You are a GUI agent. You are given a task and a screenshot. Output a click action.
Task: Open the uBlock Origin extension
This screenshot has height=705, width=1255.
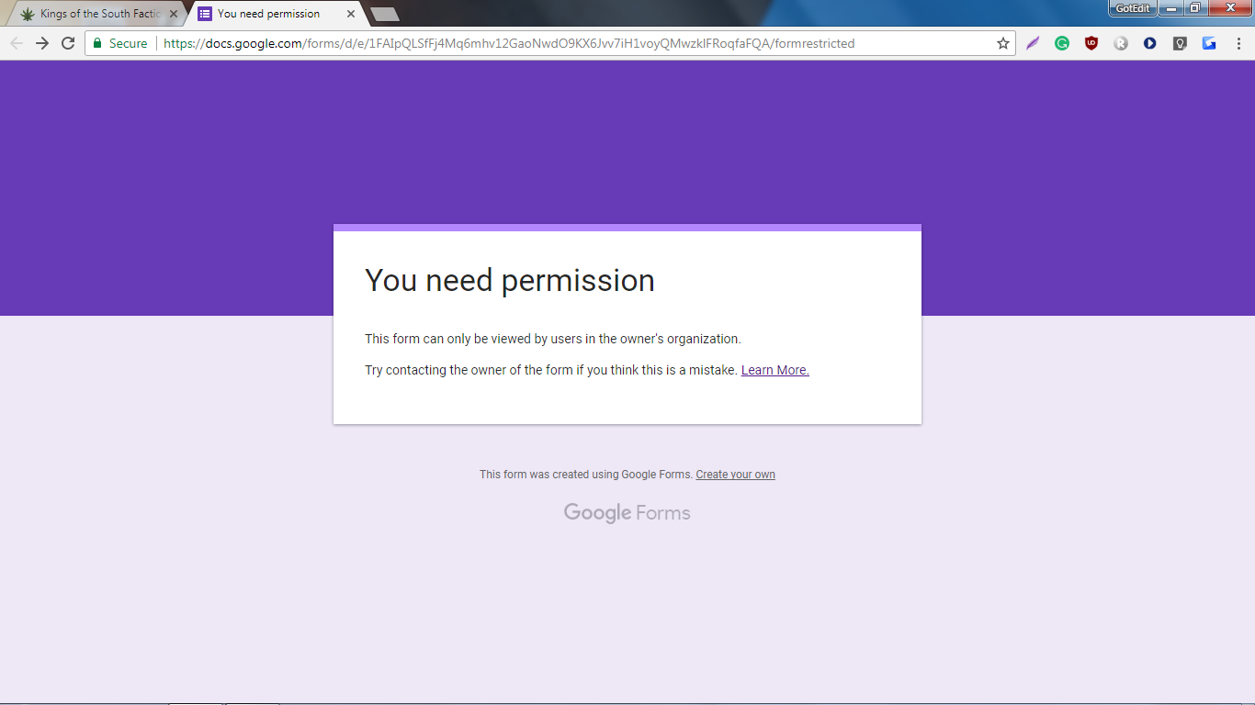[x=1091, y=43]
